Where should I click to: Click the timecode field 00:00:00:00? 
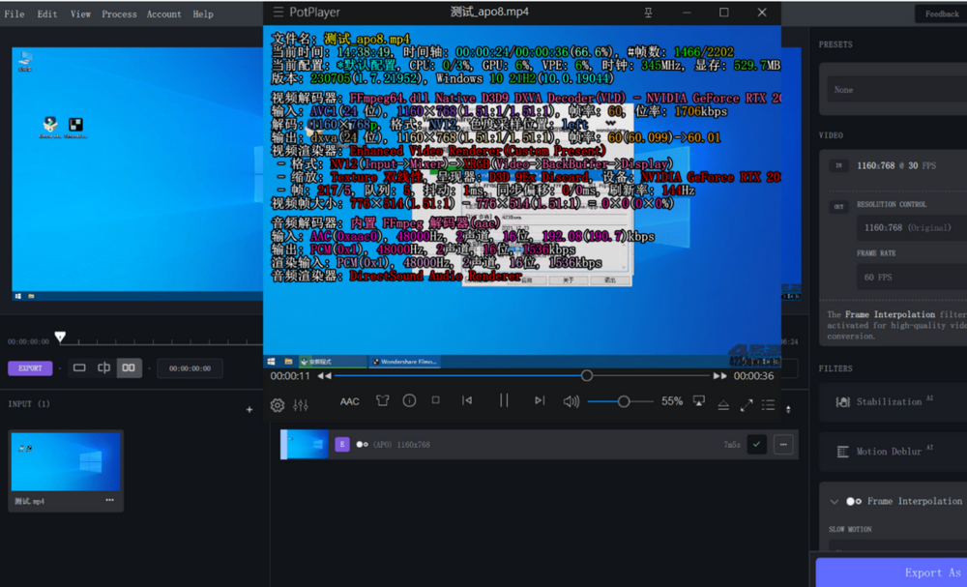click(x=190, y=368)
